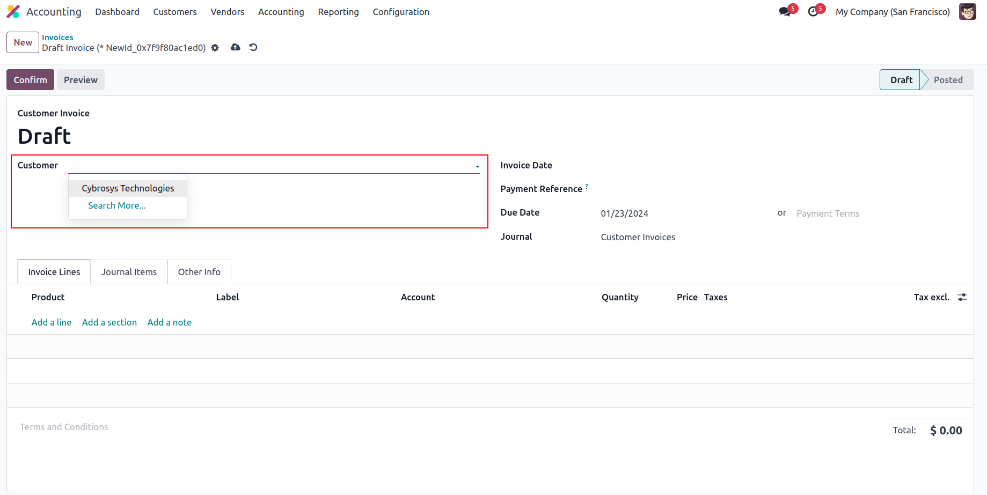Open the gear actions menu
This screenshot has height=495, width=987.
click(x=215, y=48)
